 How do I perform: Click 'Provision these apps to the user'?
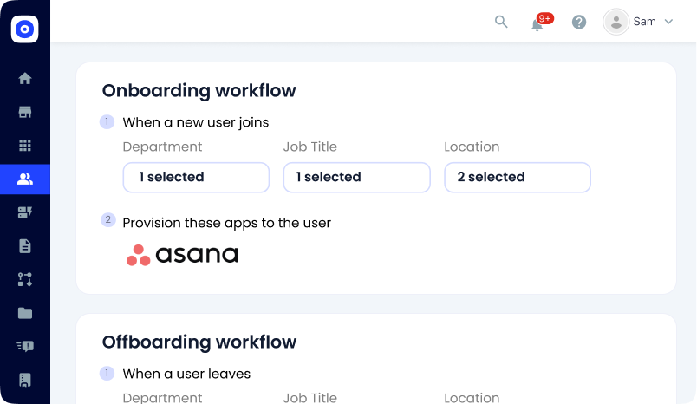227,223
